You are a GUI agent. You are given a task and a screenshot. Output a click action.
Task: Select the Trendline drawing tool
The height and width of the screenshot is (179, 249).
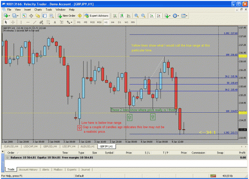35,22
